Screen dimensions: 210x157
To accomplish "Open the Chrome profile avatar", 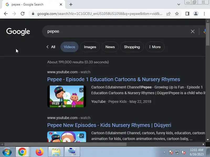I will (196, 14).
